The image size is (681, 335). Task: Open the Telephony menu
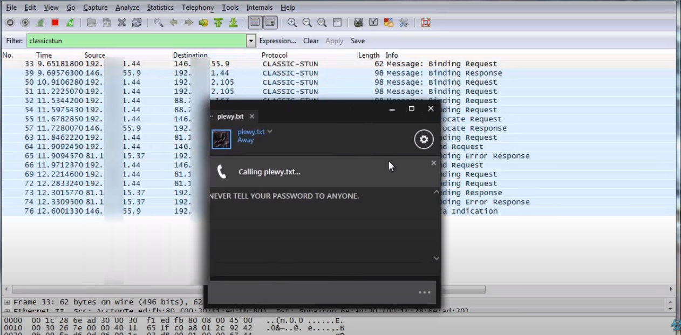198,8
